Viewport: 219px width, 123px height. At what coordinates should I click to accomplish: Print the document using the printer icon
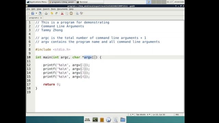[x=46, y=13]
